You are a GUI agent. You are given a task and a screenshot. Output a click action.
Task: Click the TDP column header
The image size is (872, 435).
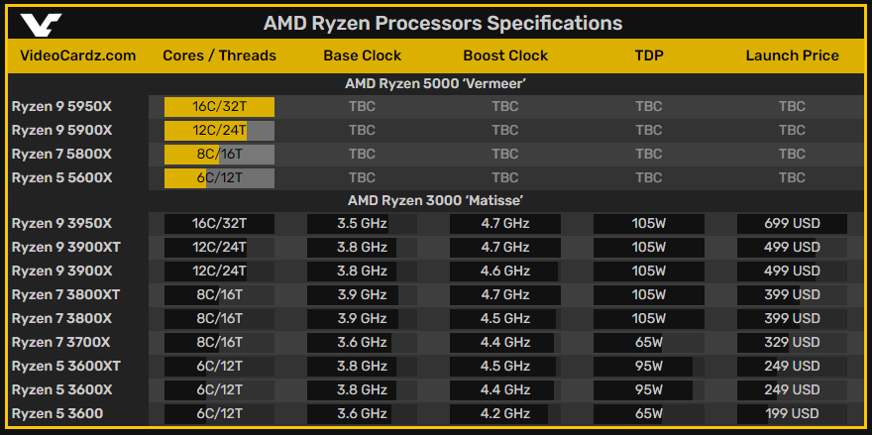pos(649,55)
